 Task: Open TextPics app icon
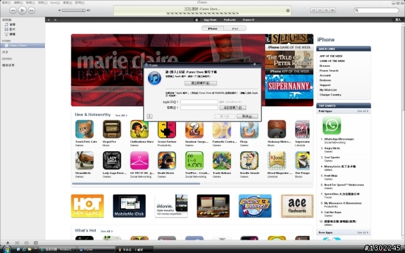[194, 160]
